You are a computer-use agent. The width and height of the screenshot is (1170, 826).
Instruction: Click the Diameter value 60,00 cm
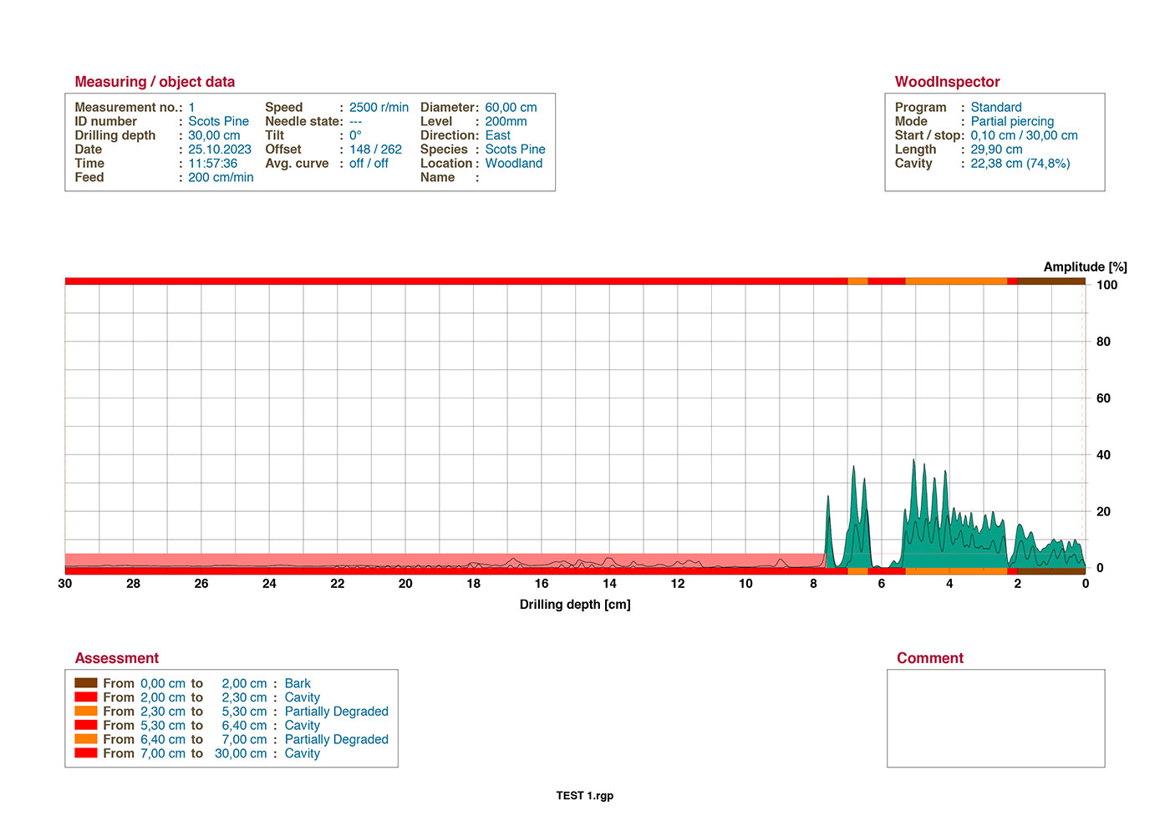[511, 108]
